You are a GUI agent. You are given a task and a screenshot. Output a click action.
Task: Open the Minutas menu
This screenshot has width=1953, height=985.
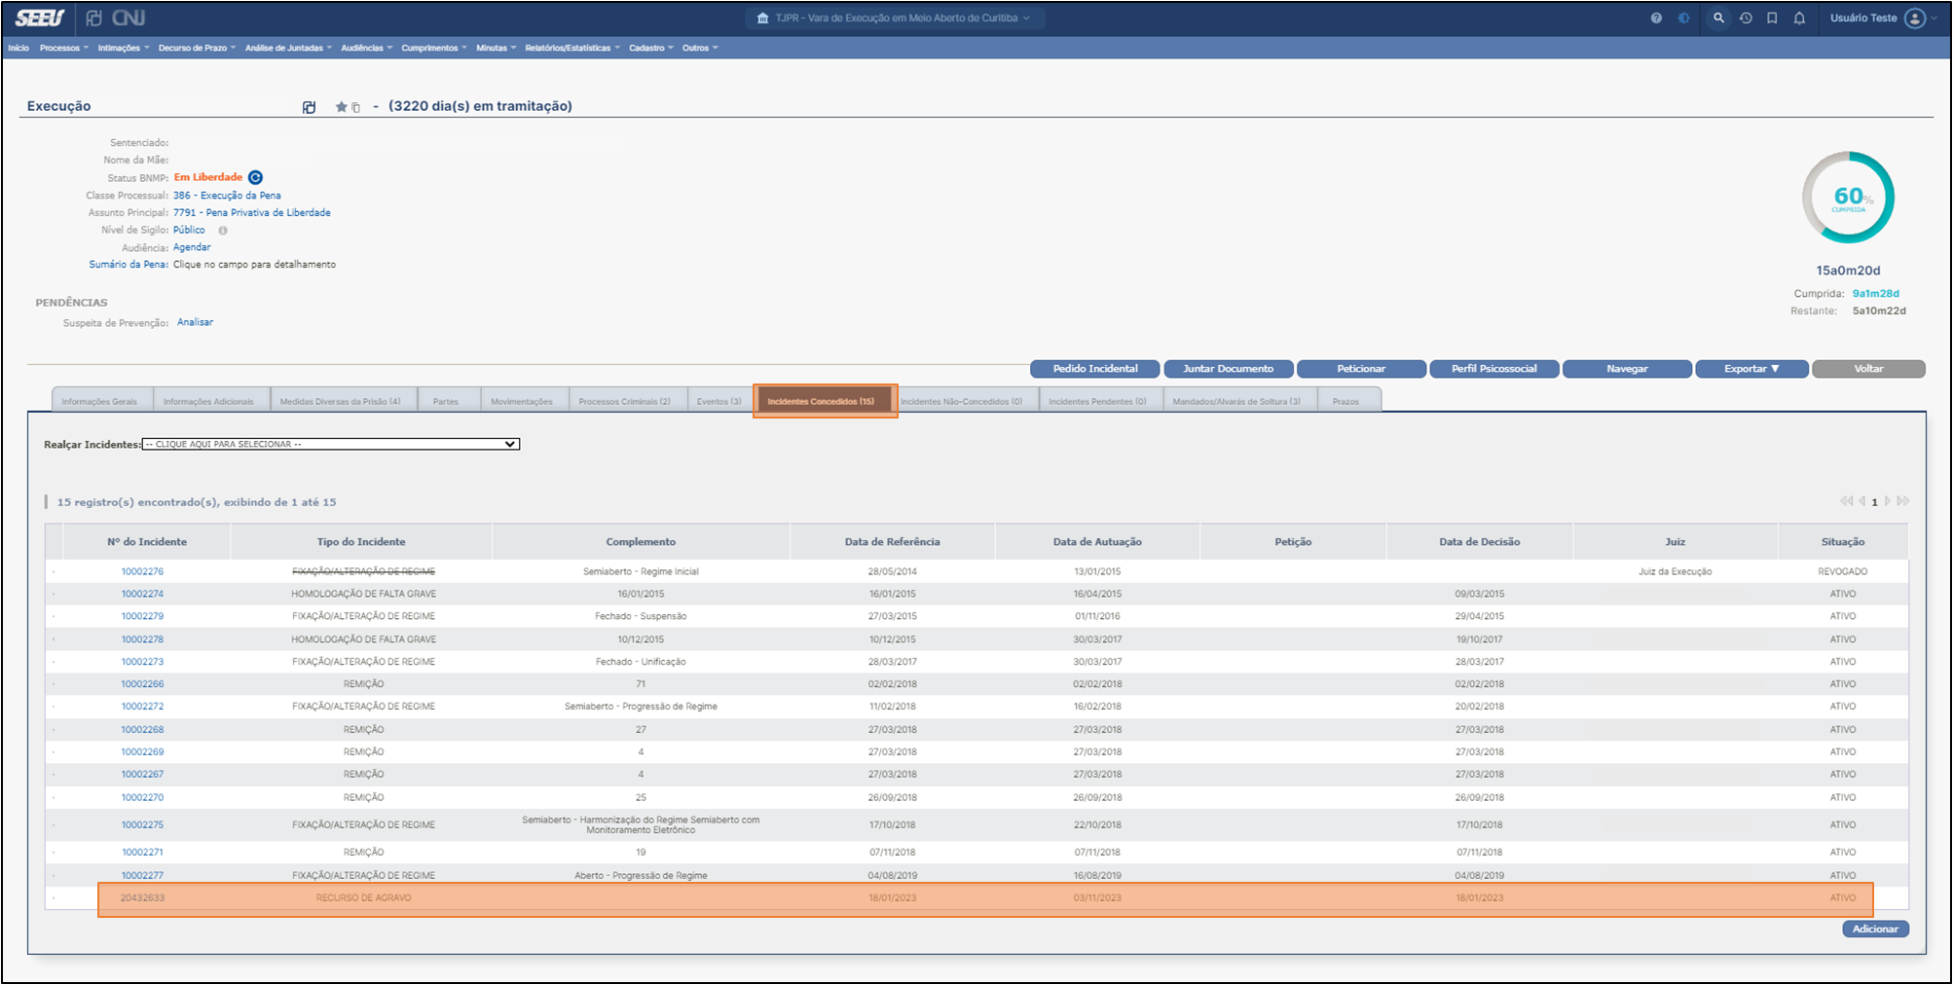(496, 48)
